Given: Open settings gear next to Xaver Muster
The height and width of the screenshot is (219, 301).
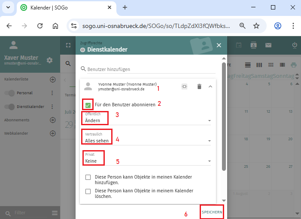Looking at the screenshot, I should coord(49,60).
